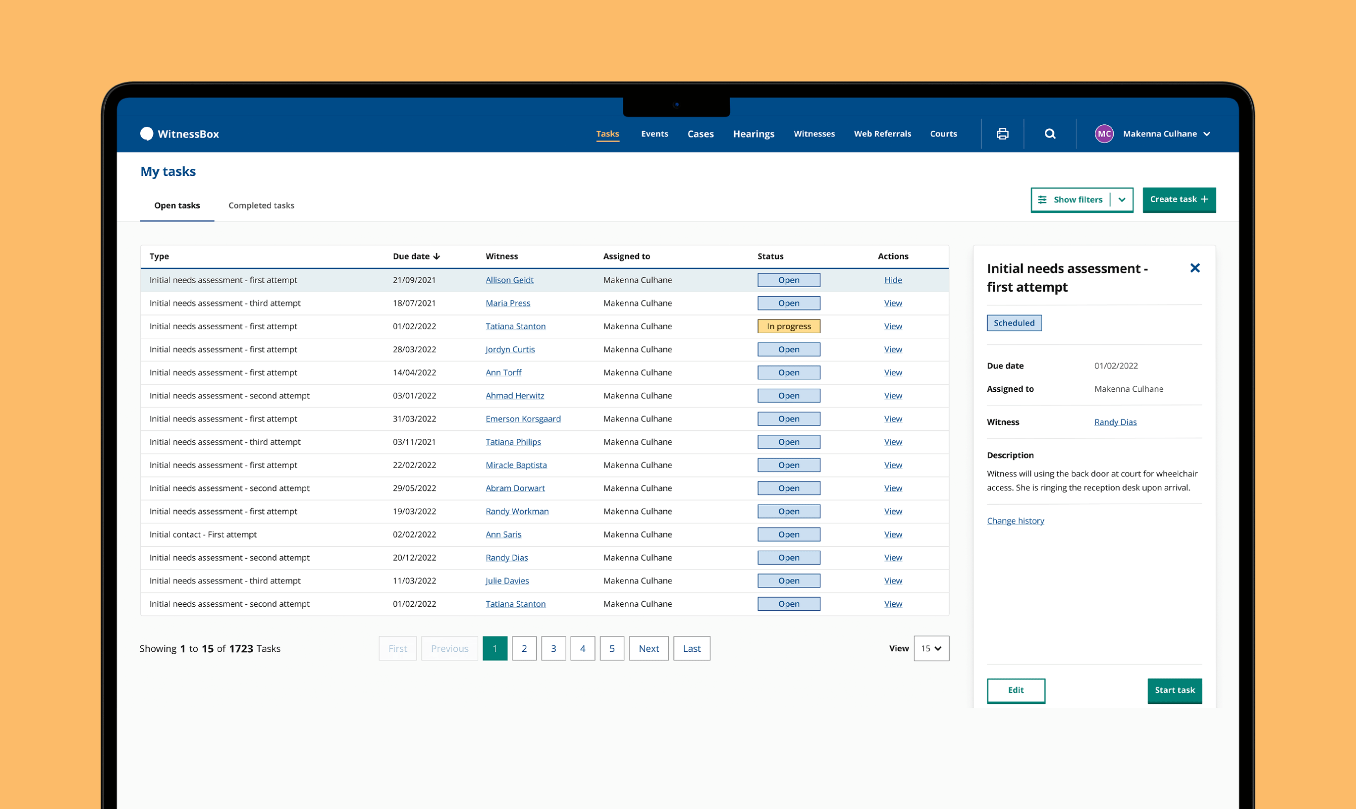
Task: Click the Start task button
Action: (1175, 690)
